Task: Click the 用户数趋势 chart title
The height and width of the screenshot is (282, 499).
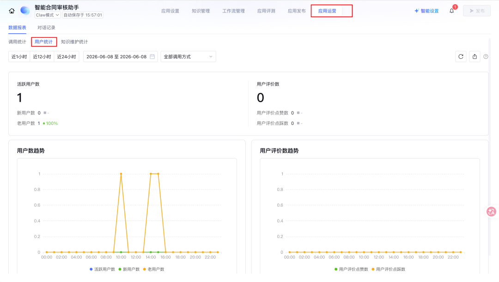Action: coord(30,151)
